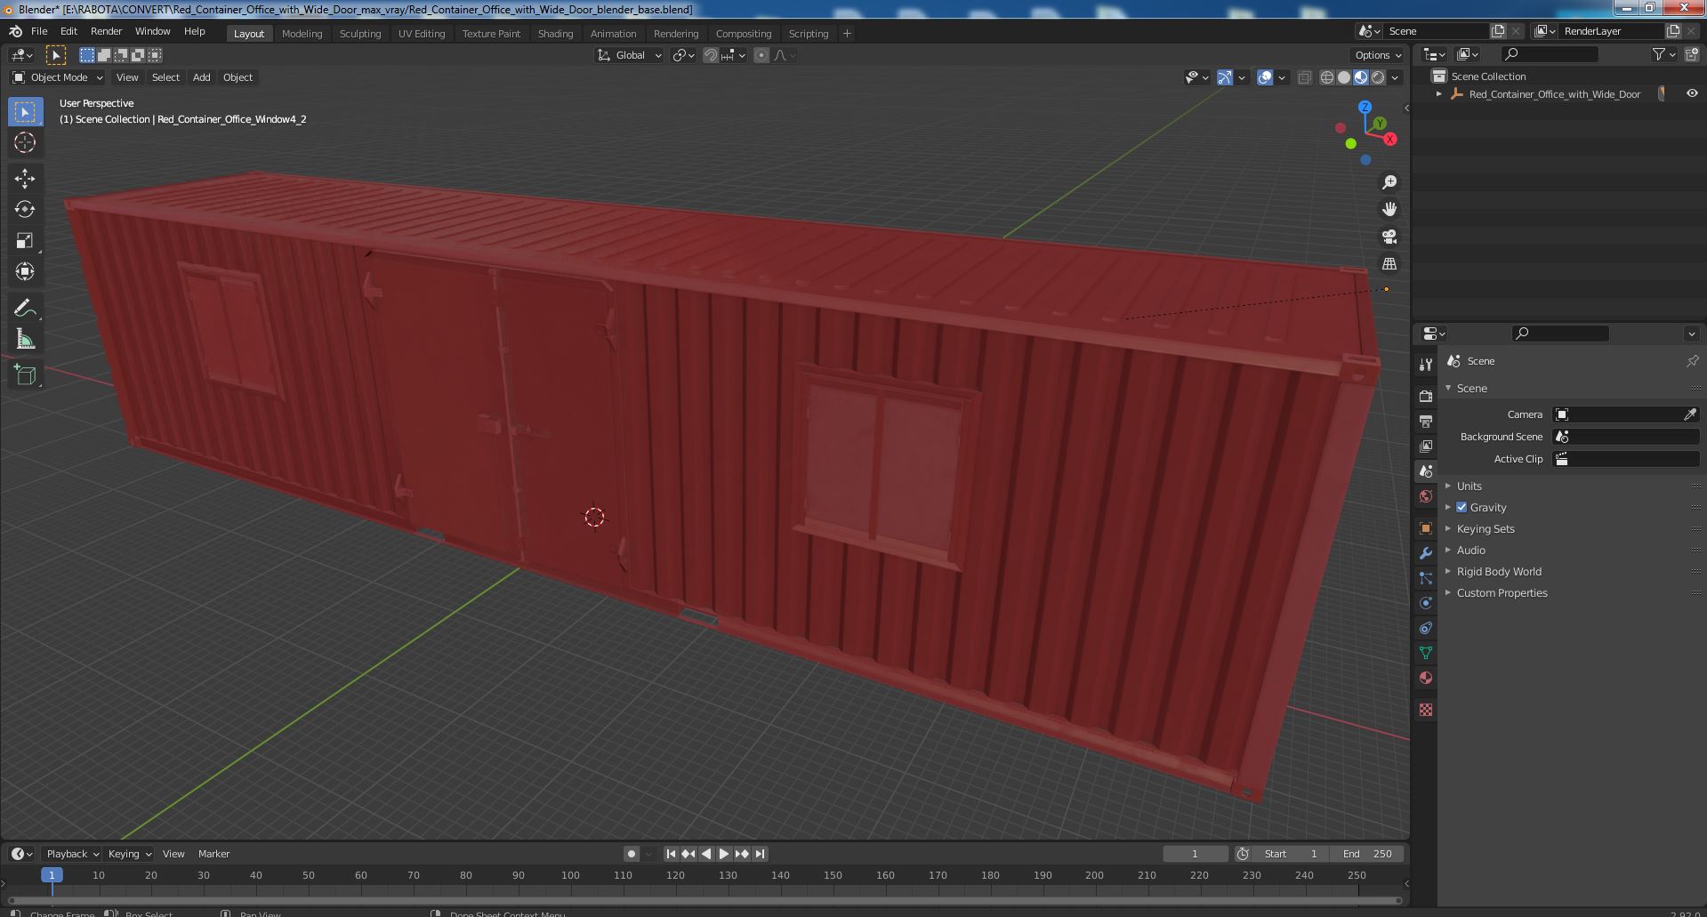1707x917 pixels.
Task: Select the Move tool
Action: (x=25, y=178)
